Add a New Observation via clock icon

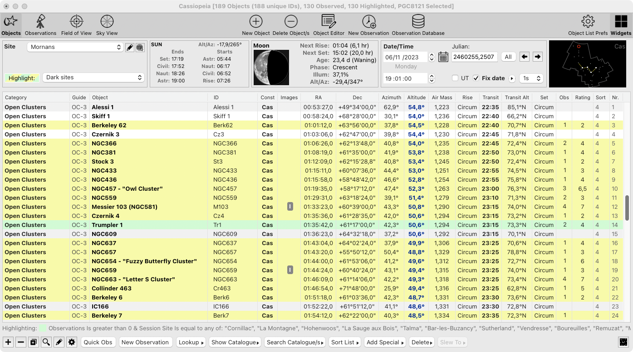(368, 25)
